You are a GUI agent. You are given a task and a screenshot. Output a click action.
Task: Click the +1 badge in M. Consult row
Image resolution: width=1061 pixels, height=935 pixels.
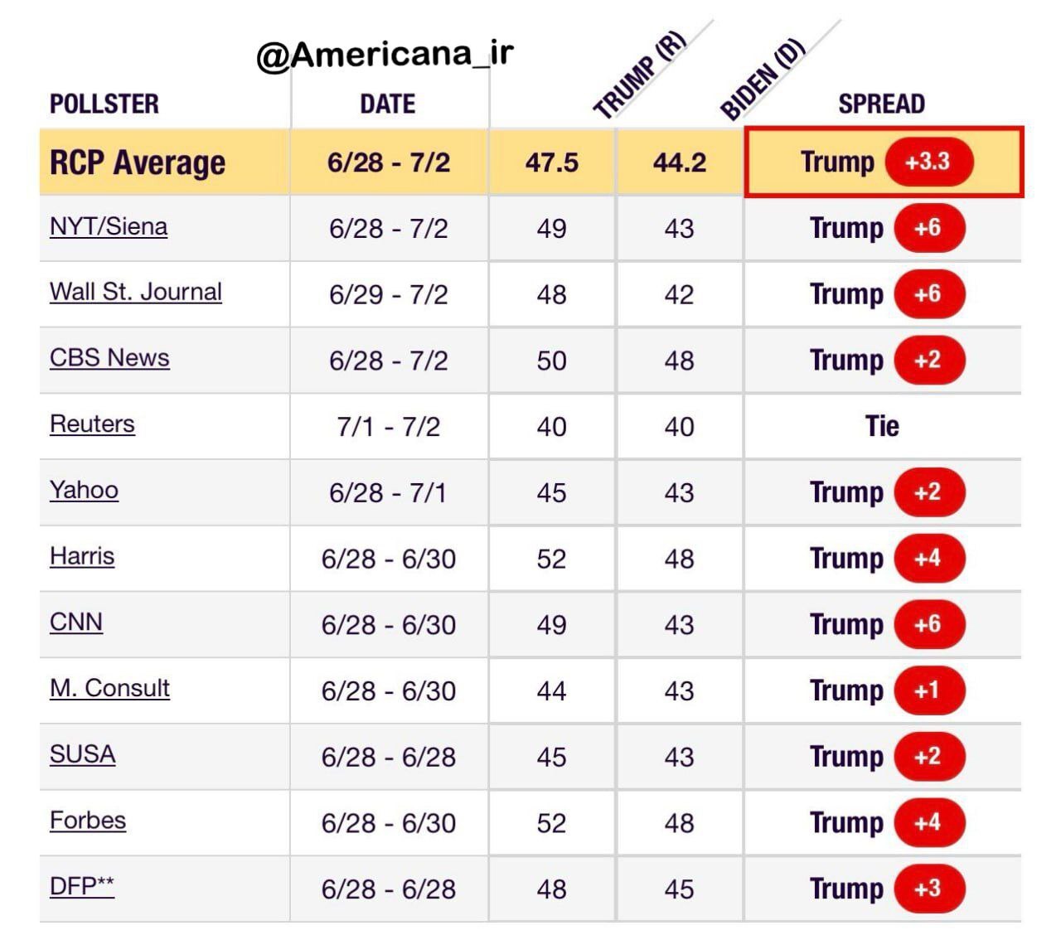(928, 690)
